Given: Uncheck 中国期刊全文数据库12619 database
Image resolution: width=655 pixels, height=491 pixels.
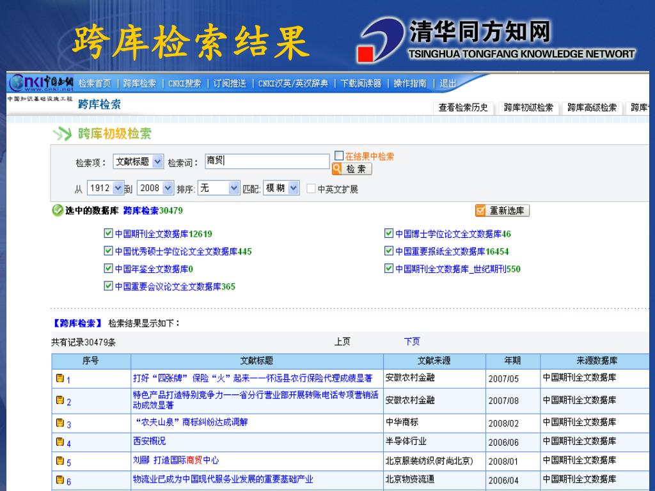Looking at the screenshot, I should tap(108, 233).
